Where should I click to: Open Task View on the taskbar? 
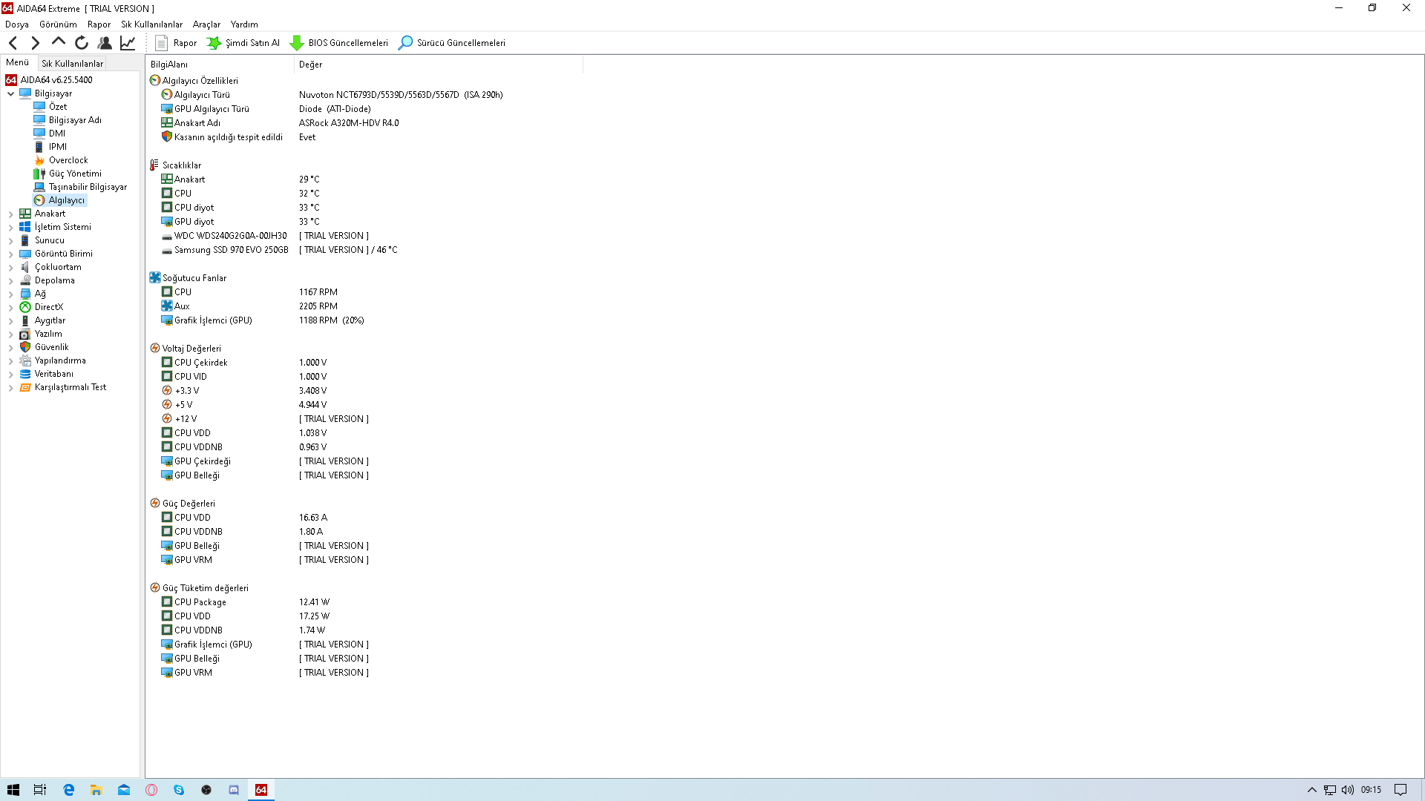click(40, 790)
